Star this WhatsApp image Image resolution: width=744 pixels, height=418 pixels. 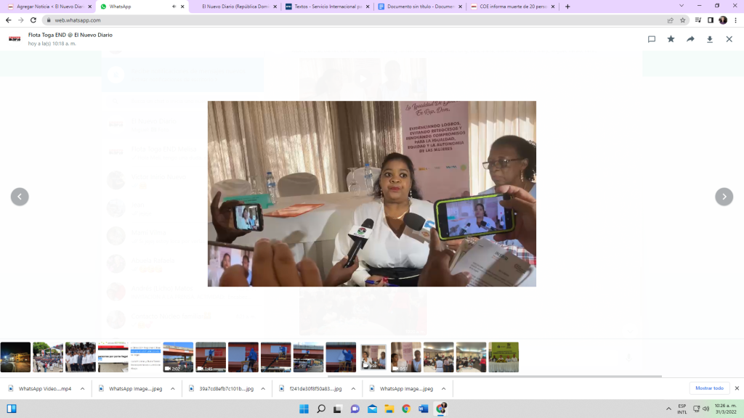click(x=671, y=39)
